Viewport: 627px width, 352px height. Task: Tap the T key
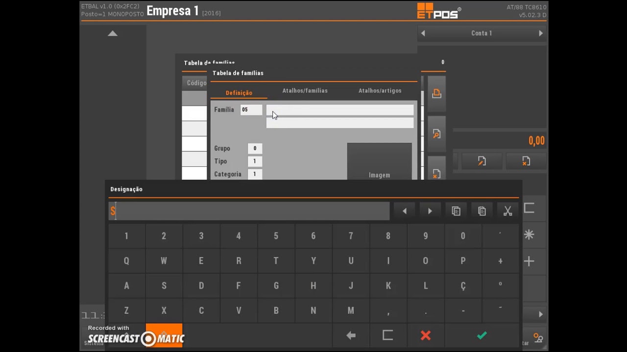pos(276,261)
